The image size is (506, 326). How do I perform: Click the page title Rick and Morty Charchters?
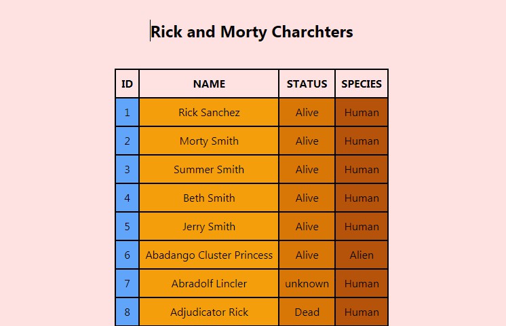point(252,32)
